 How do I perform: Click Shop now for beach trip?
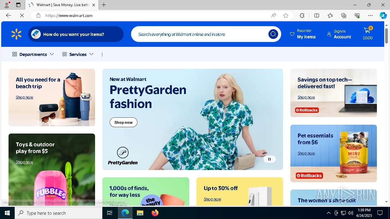click(x=24, y=97)
